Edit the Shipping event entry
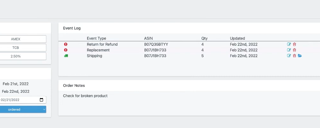This screenshot has height=128, width=320. coord(289,56)
